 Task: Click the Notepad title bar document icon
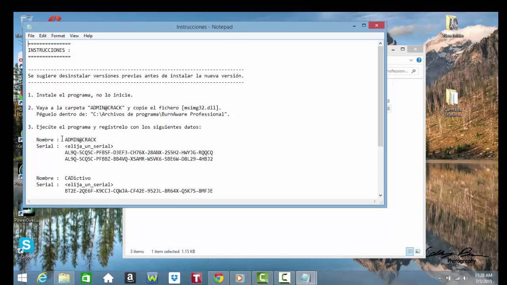[29, 27]
